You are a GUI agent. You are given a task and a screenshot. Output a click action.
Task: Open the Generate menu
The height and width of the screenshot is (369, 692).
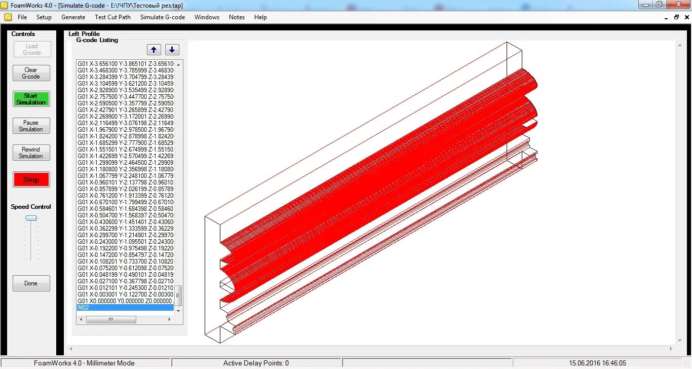[73, 17]
